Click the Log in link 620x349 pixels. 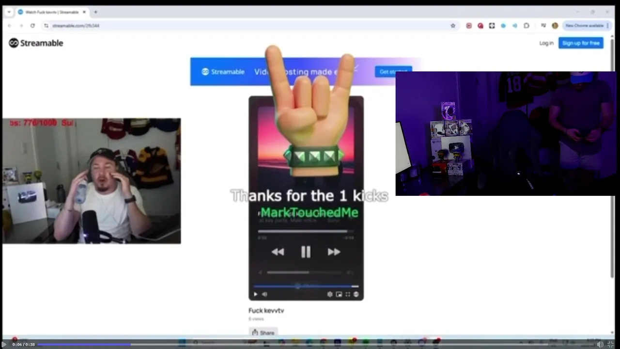(x=546, y=43)
